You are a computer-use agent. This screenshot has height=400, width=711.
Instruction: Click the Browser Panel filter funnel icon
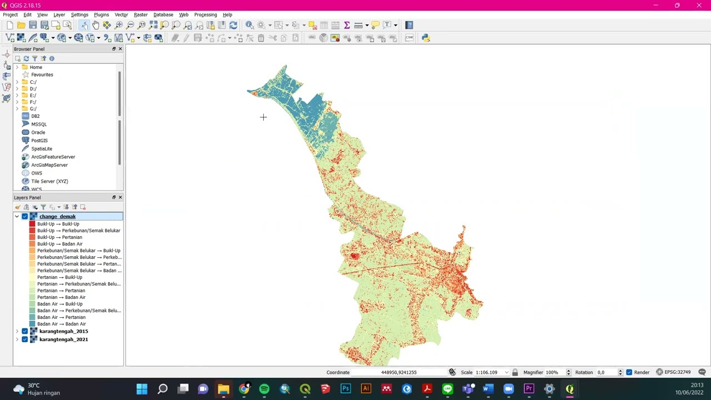[x=34, y=58]
